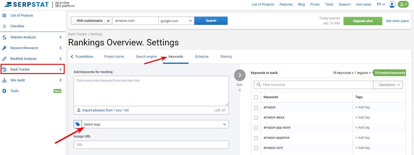Open the With subdomains dropdown
Image resolution: width=414 pixels, height=155 pixels.
pyautogui.click(x=91, y=21)
